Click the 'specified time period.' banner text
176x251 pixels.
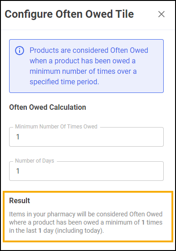[x=64, y=82]
